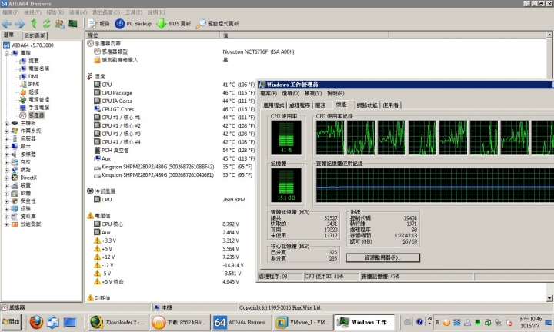554x332 pixels.
Task: Launch PC Backup from the toolbar
Action: pyautogui.click(x=133, y=24)
